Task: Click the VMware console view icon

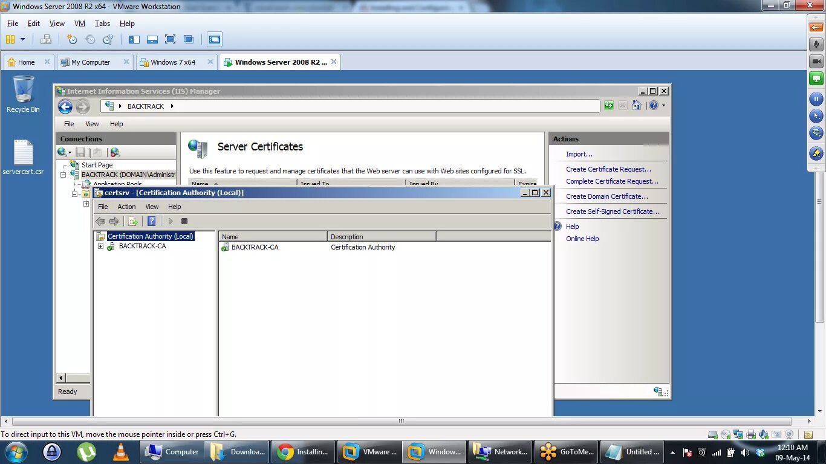Action: (x=215, y=39)
